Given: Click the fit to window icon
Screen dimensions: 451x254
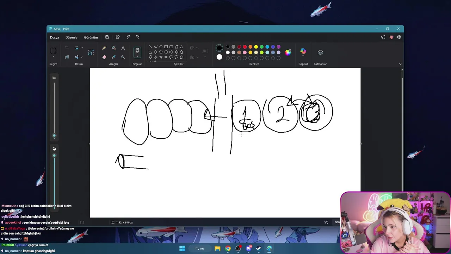Looking at the screenshot, I should [326, 222].
